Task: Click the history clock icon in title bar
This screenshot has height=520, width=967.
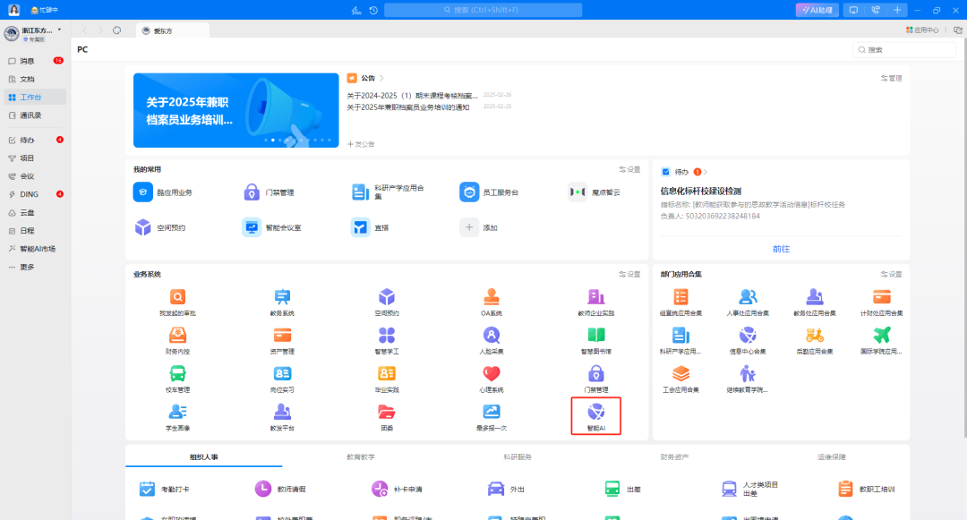Action: pyautogui.click(x=373, y=10)
